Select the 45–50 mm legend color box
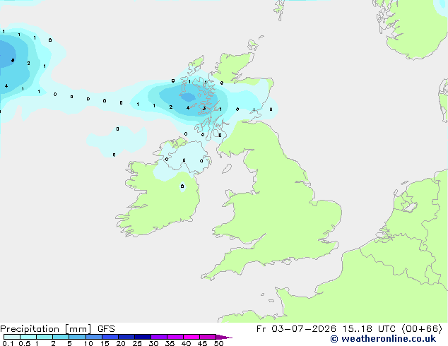This screenshot has width=448, height=346. (x=208, y=337)
